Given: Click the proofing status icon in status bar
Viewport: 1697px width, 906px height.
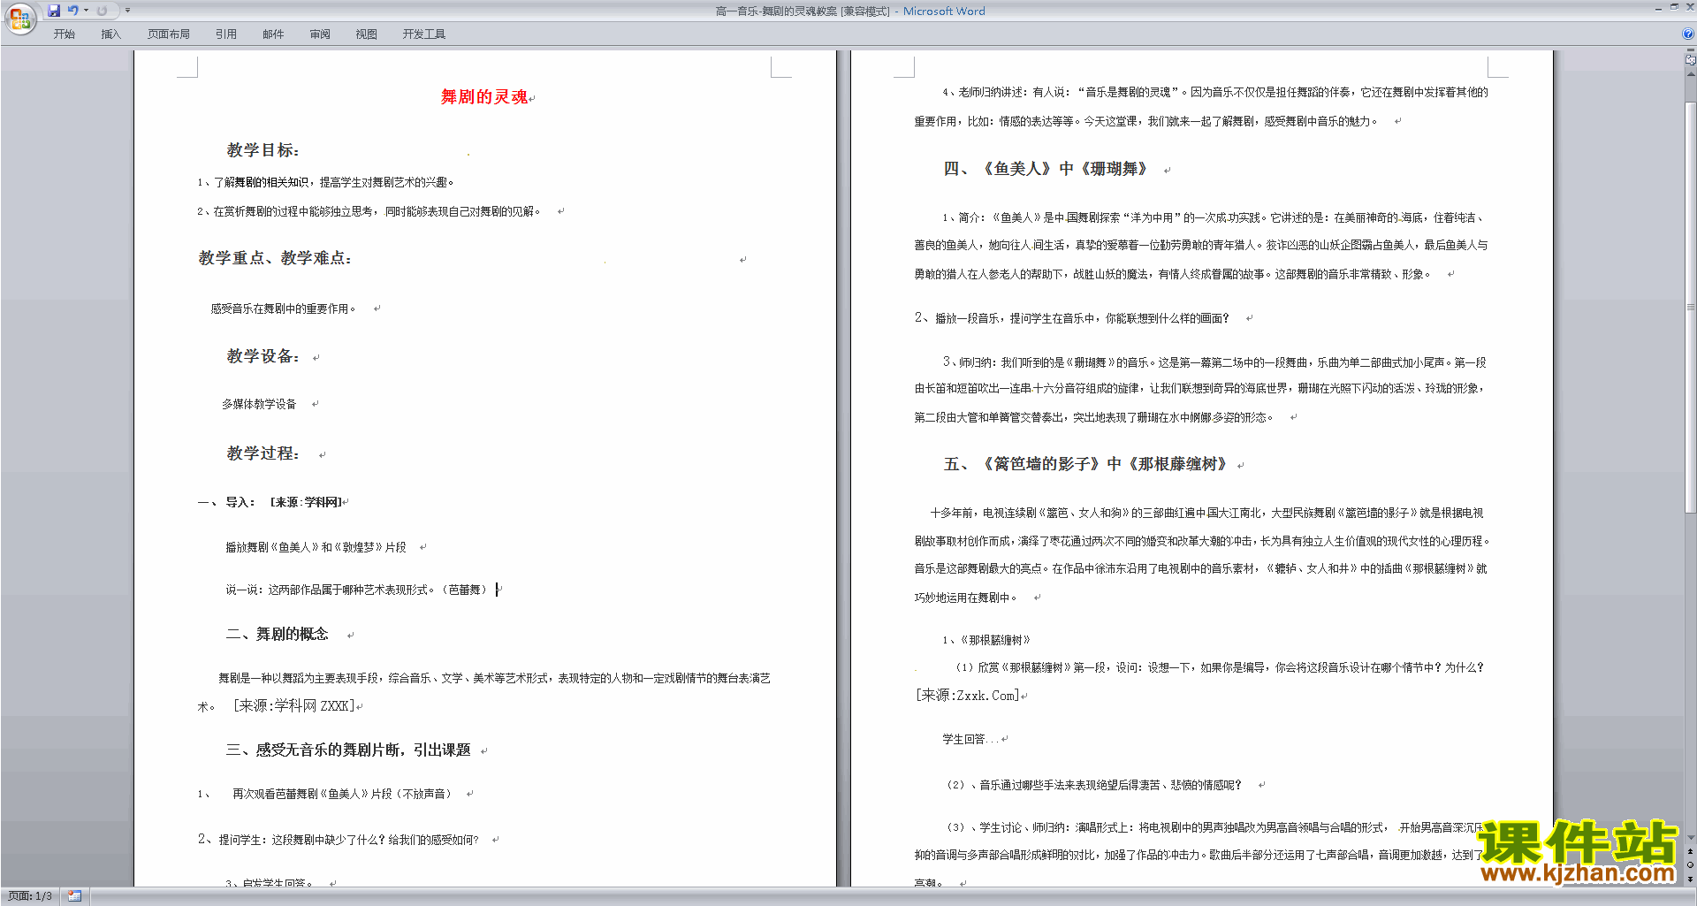Looking at the screenshot, I should click(74, 895).
